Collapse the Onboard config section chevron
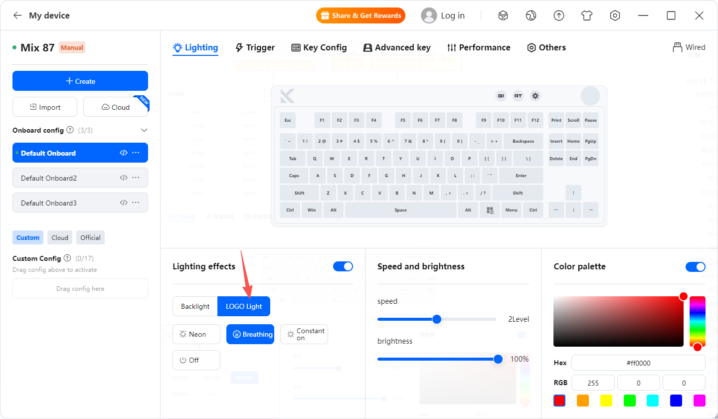 point(144,130)
